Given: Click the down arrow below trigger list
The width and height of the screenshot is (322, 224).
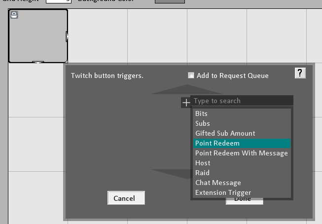Looking at the screenshot, I should tap(172, 174).
